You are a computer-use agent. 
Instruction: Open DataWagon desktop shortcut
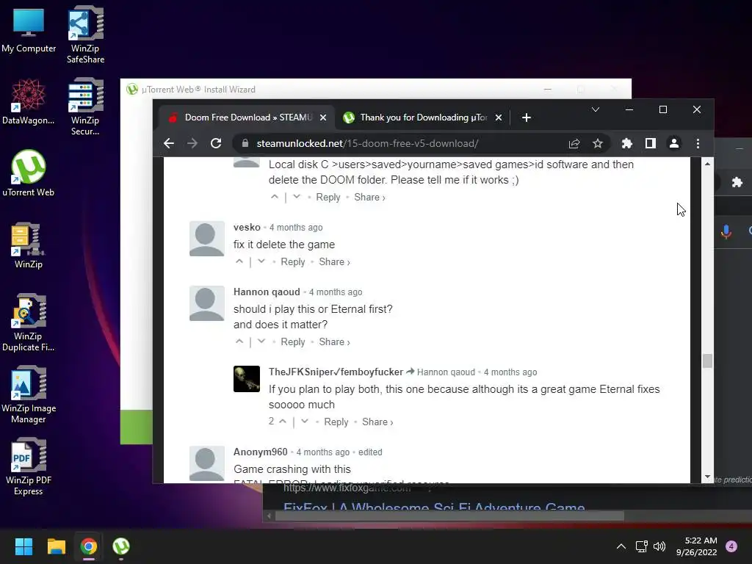coord(29,101)
